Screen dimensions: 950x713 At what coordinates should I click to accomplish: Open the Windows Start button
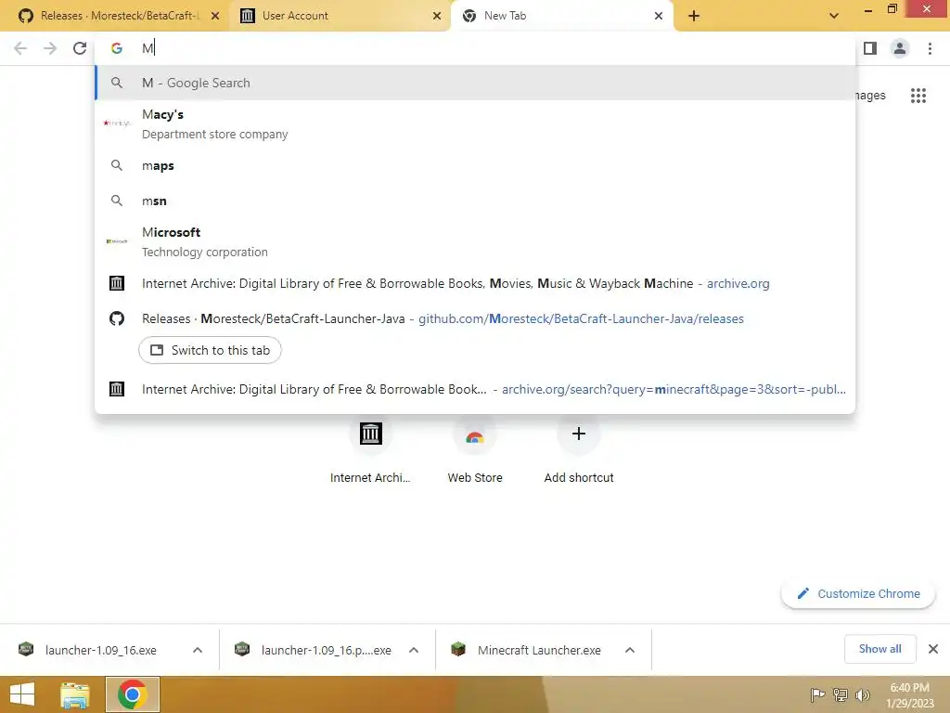pos(22,694)
